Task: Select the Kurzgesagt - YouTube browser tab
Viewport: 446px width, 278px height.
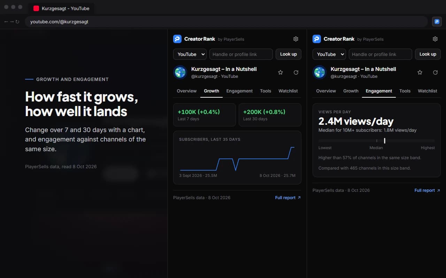Action: pyautogui.click(x=61, y=8)
